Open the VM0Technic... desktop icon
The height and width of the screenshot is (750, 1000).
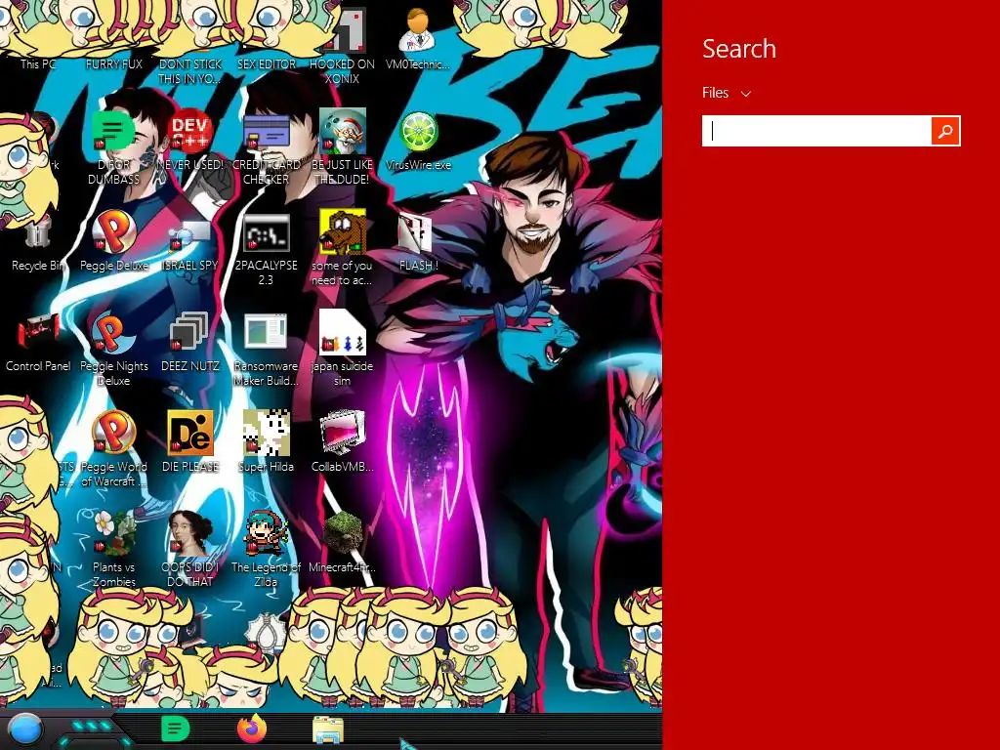click(418, 39)
